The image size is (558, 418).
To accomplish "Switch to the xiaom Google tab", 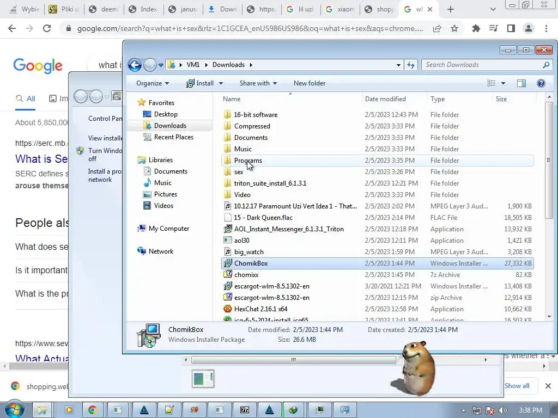I will pyautogui.click(x=340, y=9).
